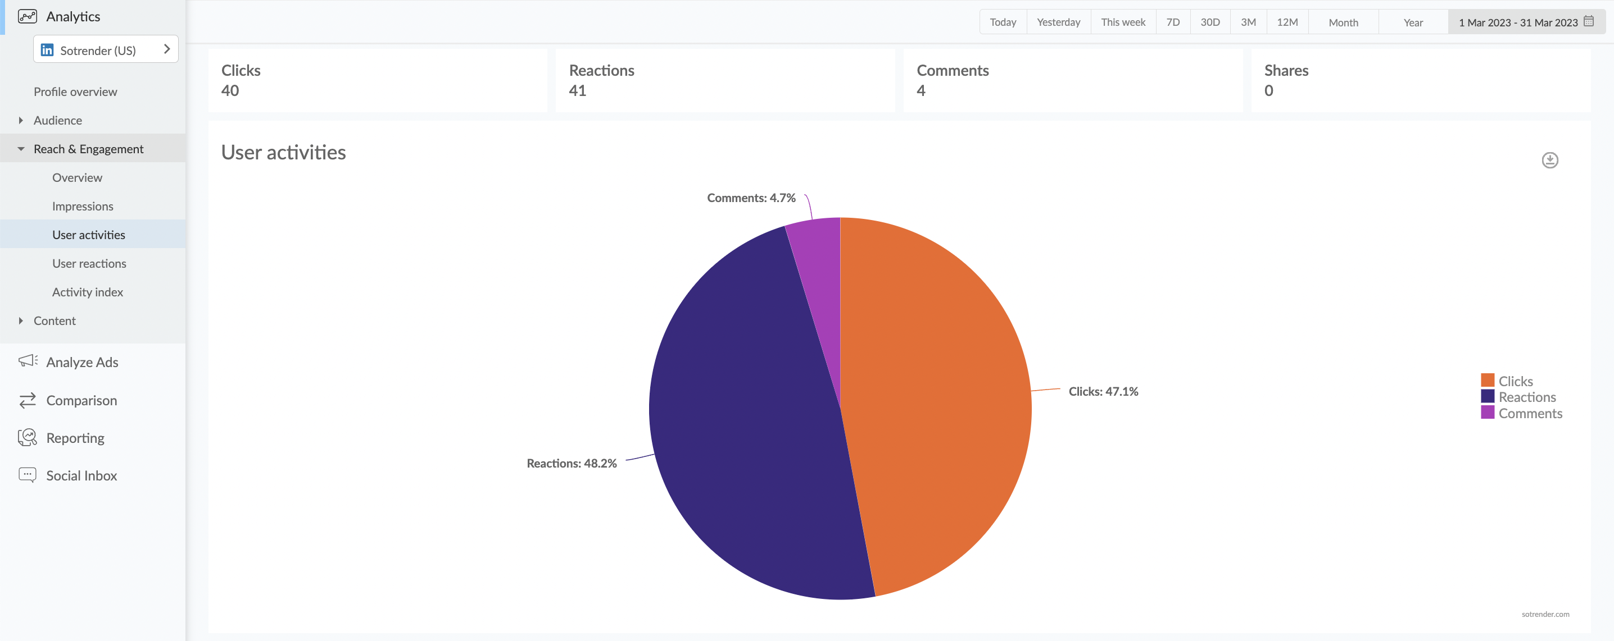
Task: Select the 30D time filter button
Action: (x=1209, y=21)
